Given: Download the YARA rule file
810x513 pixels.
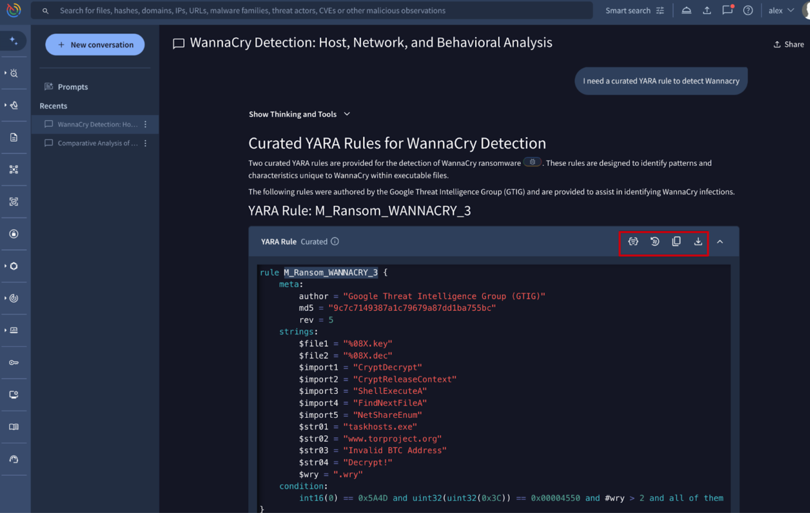Looking at the screenshot, I should (x=698, y=241).
